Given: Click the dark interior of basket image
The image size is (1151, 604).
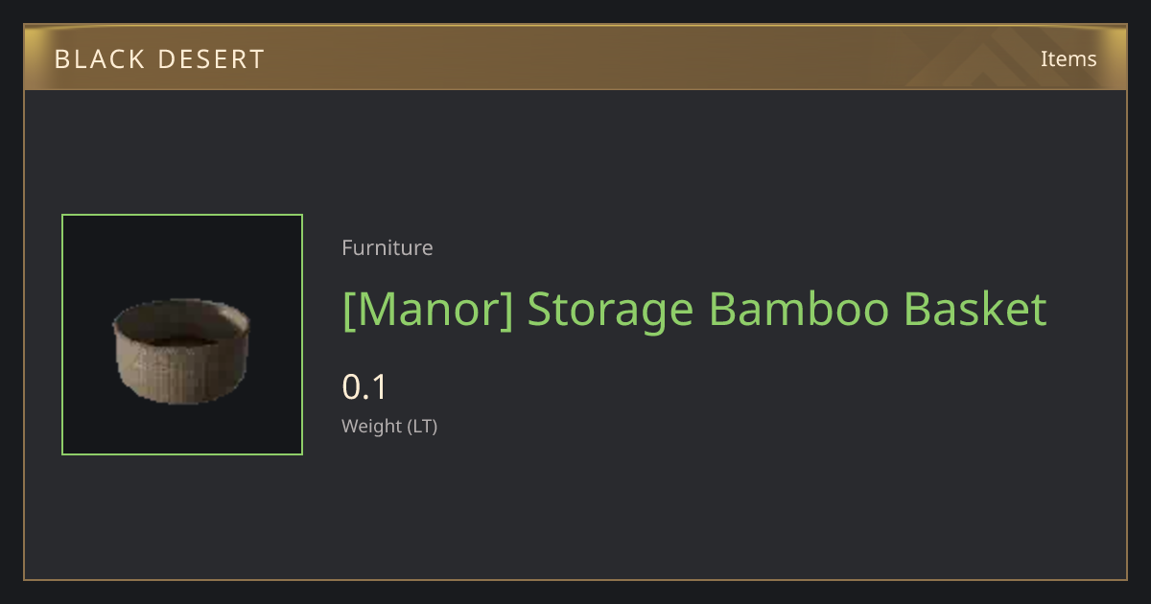Looking at the screenshot, I should point(182,337).
